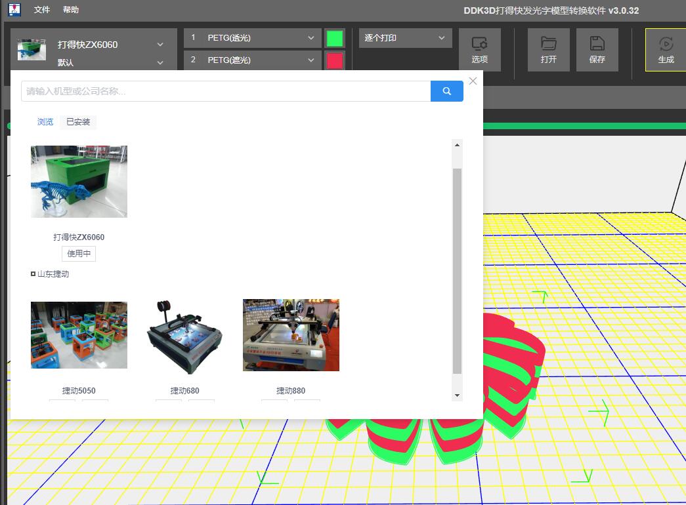Image resolution: width=686 pixels, height=505 pixels.
Task: Click the scroll up arrow in printer list
Action: tap(457, 145)
